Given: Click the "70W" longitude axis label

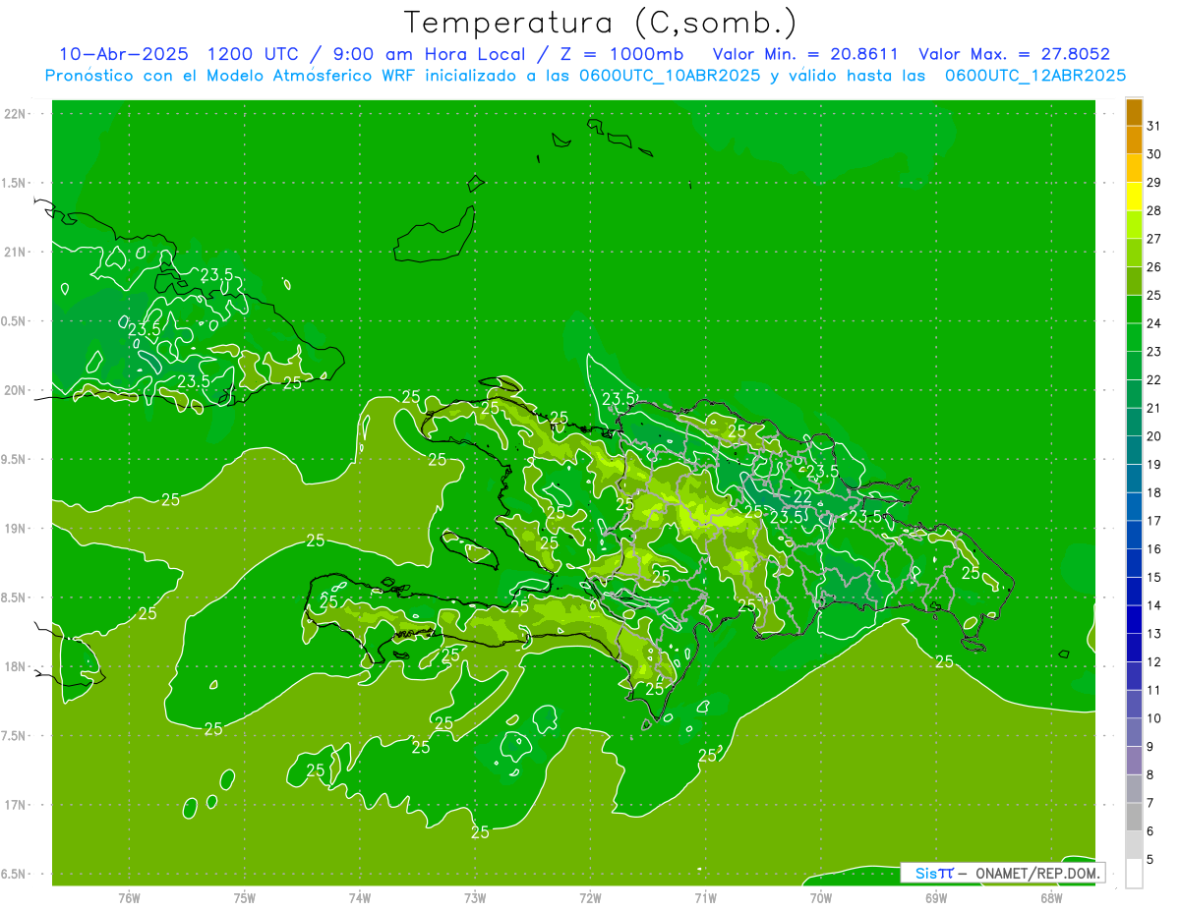Looking at the screenshot, I should [x=821, y=898].
